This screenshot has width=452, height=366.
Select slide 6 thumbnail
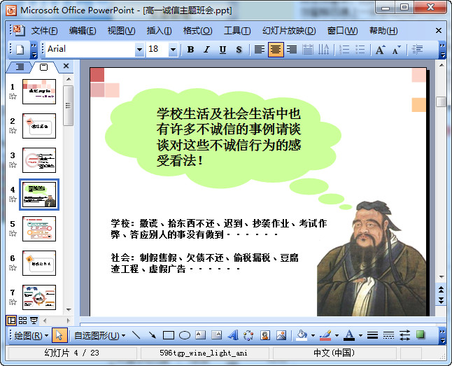[39, 263]
